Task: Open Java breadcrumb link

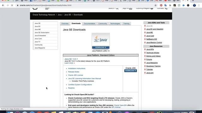Action: [x=60, y=15]
